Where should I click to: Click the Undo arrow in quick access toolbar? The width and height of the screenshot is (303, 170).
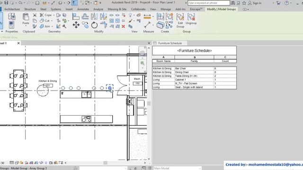pos(20,3)
